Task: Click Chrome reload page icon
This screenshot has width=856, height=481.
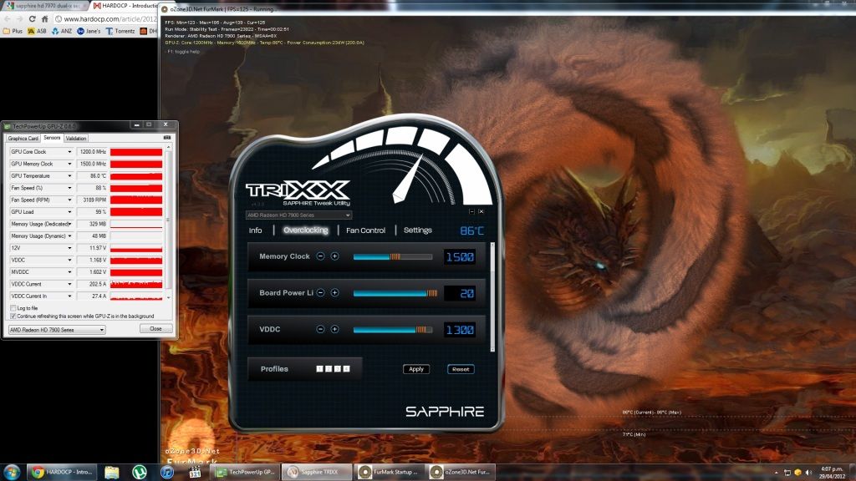Action: click(33, 19)
